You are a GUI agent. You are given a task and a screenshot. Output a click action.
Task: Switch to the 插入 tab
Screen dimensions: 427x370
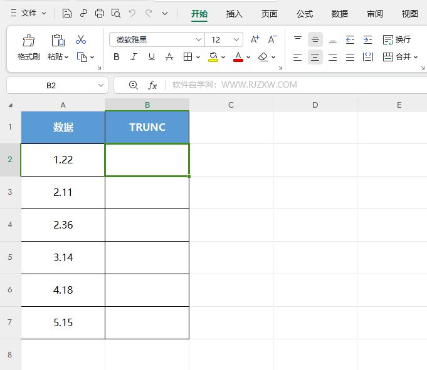(235, 14)
